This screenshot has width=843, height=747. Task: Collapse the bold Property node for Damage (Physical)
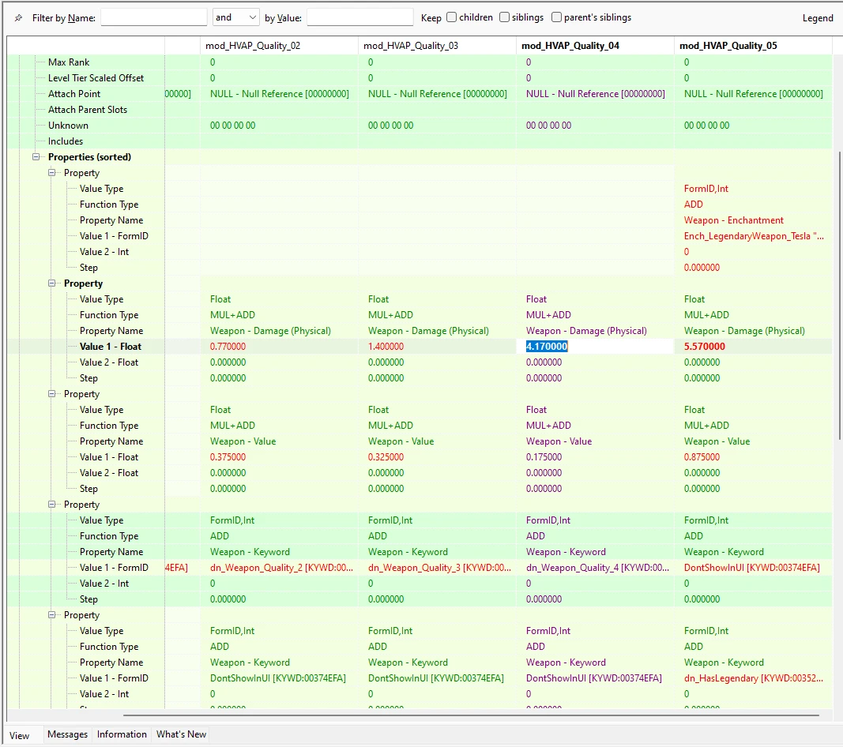coord(51,283)
